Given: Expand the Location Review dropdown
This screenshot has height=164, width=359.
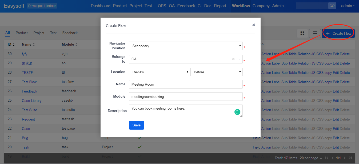Looking at the screenshot, I should (x=159, y=72).
